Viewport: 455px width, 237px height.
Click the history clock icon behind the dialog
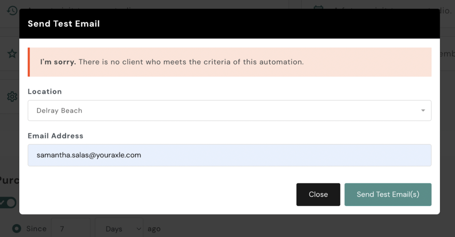(12, 10)
